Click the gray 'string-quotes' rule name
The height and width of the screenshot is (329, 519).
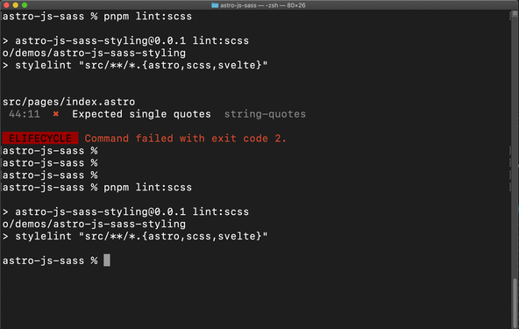(x=265, y=114)
